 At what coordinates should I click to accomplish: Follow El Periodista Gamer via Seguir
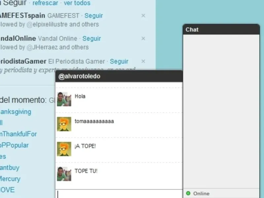119,61
